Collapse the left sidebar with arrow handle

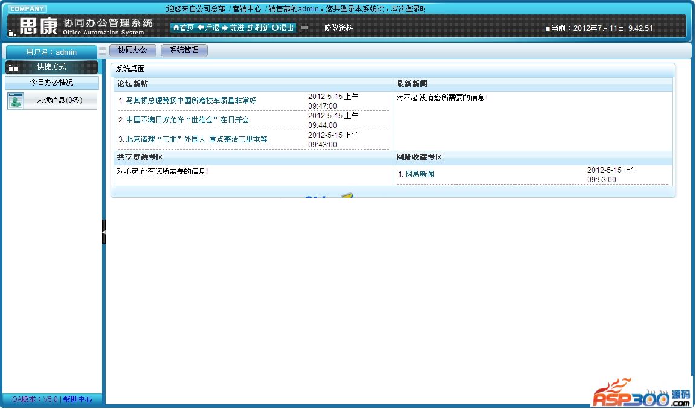[104, 232]
